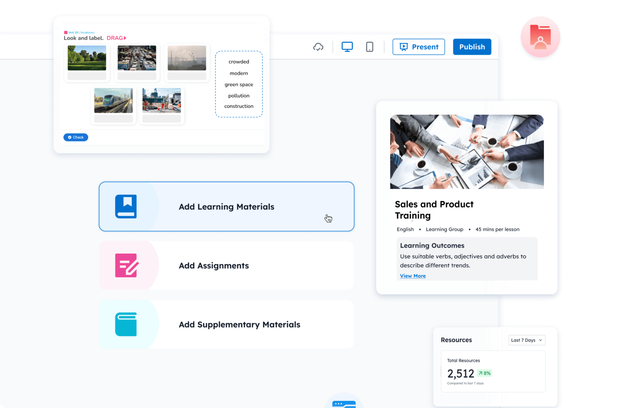Select the word 'pollution' from the word list
The image size is (642, 408).
(239, 95)
